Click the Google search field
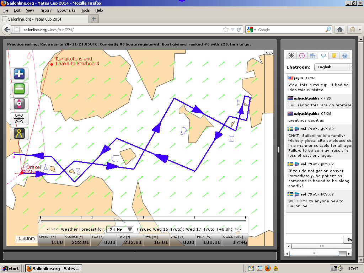Viewport: 364px width, 273px height. pos(291,30)
